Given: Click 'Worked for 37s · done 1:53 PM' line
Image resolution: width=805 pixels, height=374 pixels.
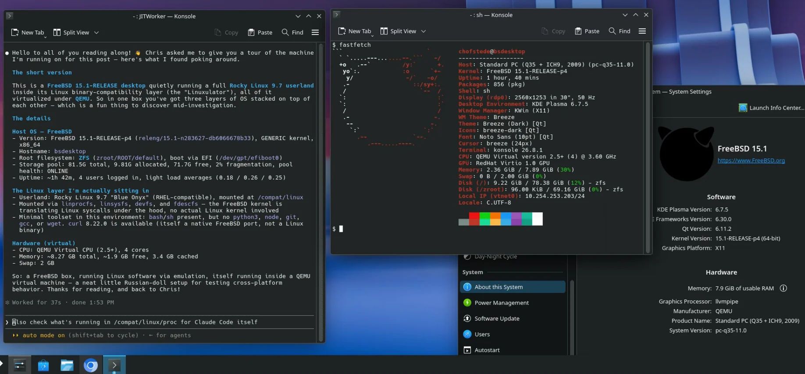Looking at the screenshot, I should tap(63, 302).
